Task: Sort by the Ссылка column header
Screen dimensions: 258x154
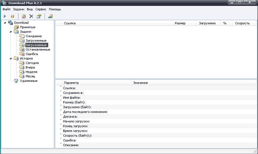Action: 117,23
